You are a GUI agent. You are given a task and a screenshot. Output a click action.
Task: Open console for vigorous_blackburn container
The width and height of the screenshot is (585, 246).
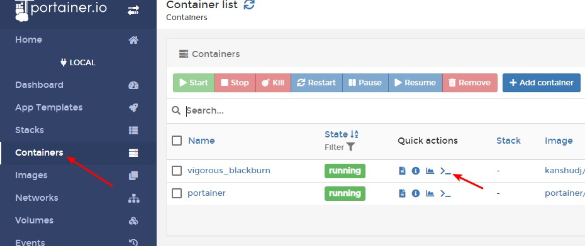click(445, 171)
